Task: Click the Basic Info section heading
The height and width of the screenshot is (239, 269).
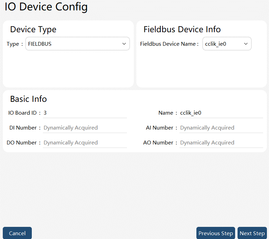Action: 28,99
